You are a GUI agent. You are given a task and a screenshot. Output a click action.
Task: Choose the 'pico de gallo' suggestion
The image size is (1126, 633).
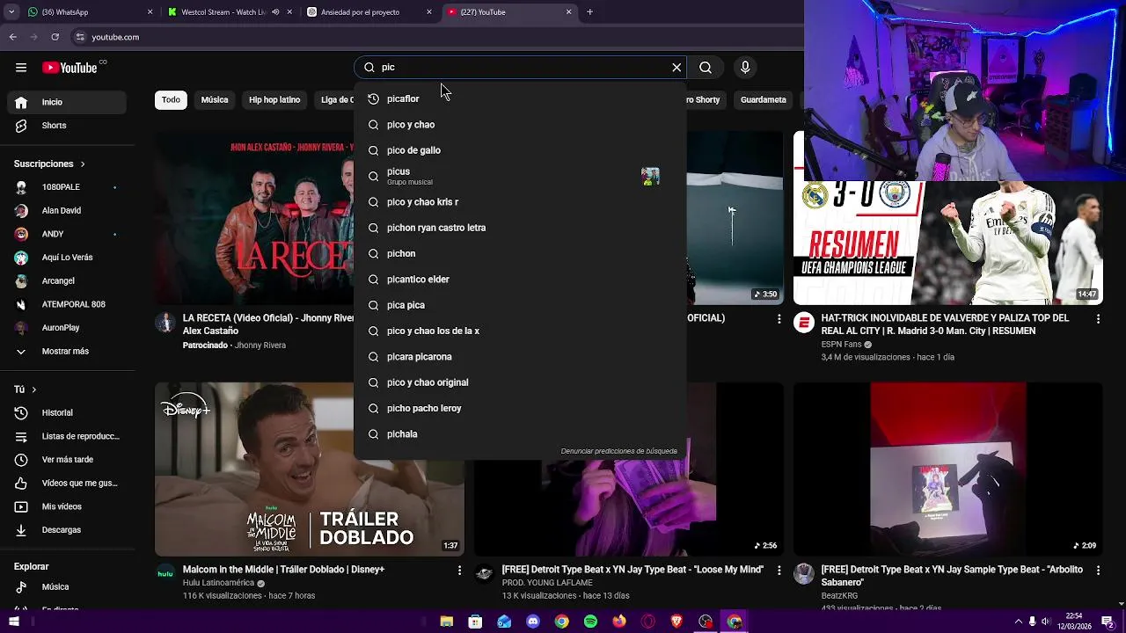(520, 150)
